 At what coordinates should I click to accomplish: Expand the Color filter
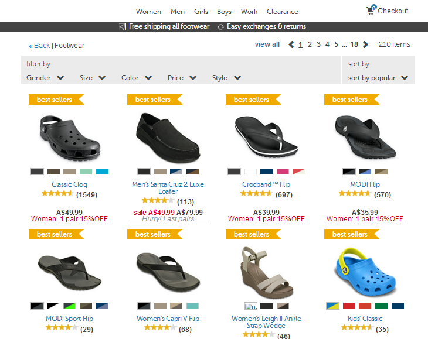137,78
